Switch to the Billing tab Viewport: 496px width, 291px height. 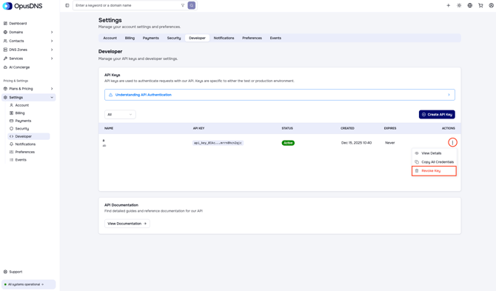(x=130, y=38)
